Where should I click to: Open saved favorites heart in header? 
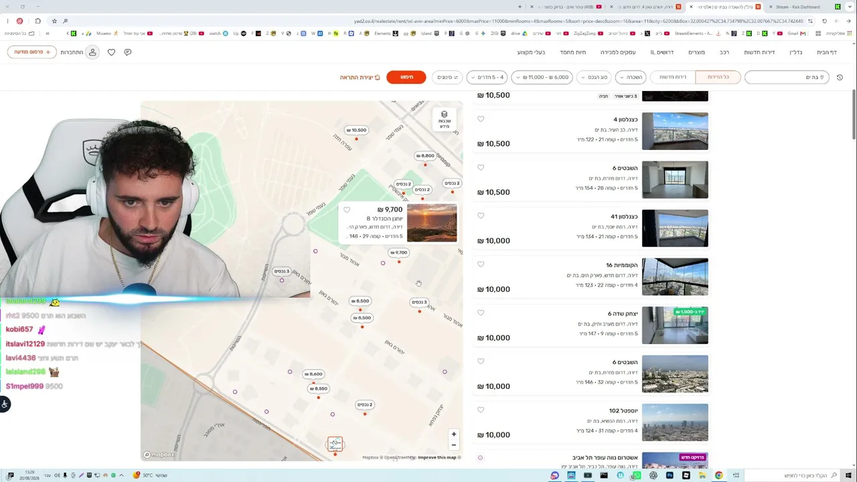[111, 52]
